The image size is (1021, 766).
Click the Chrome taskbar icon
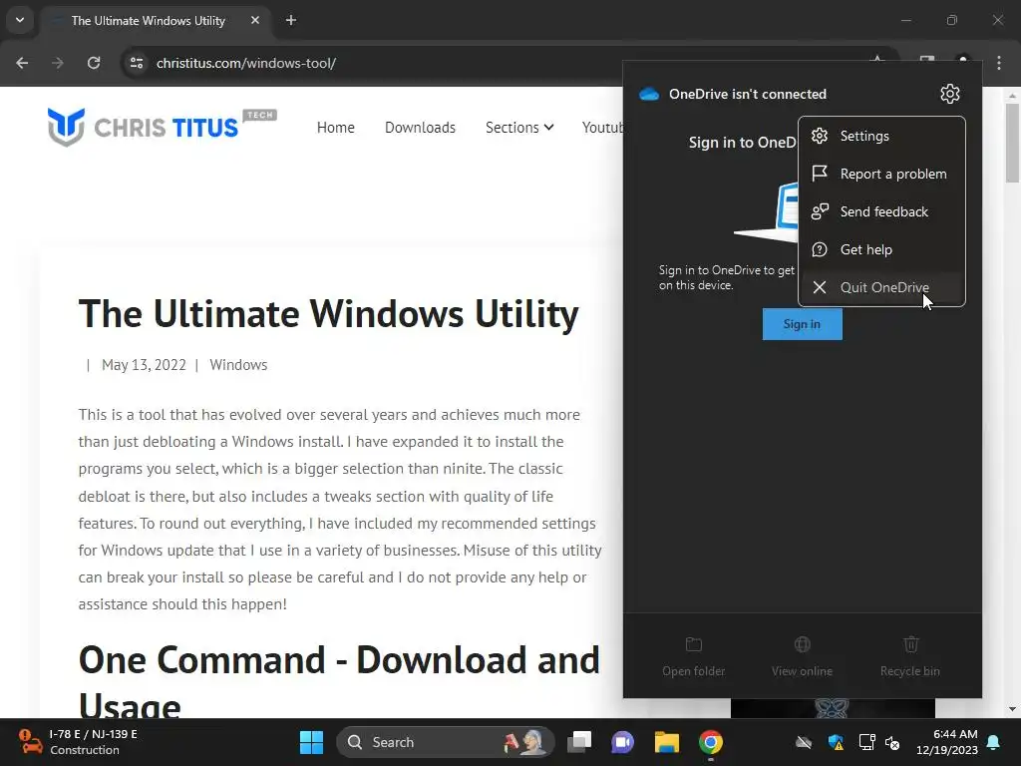tap(711, 742)
